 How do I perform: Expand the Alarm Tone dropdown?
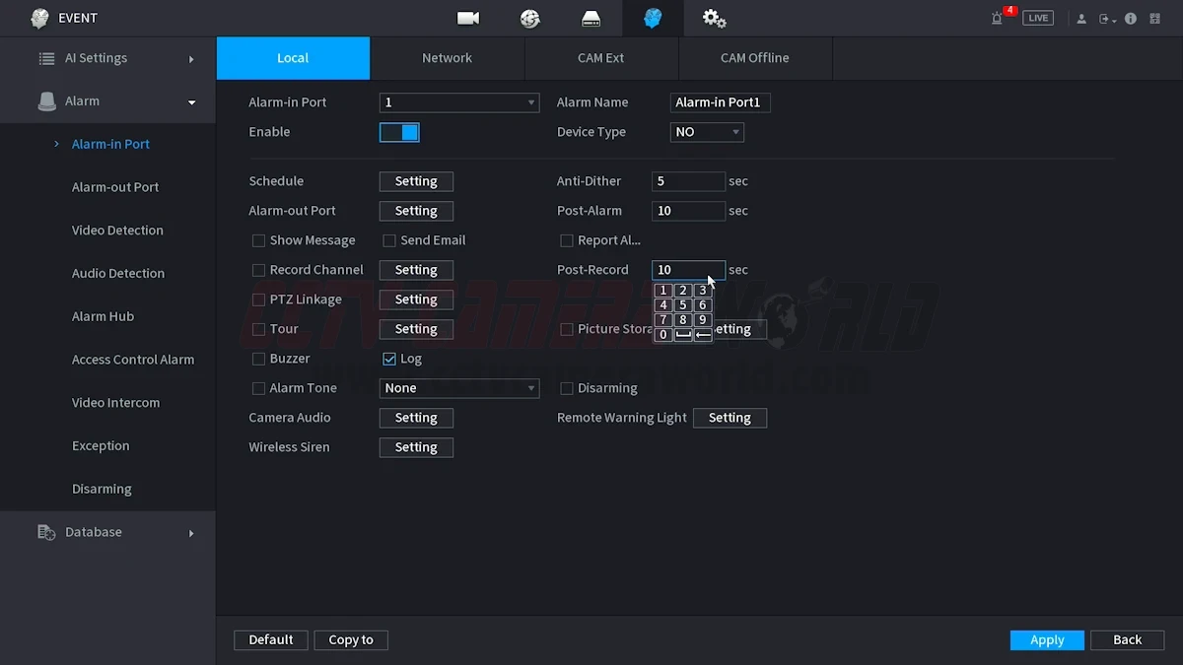pos(458,388)
